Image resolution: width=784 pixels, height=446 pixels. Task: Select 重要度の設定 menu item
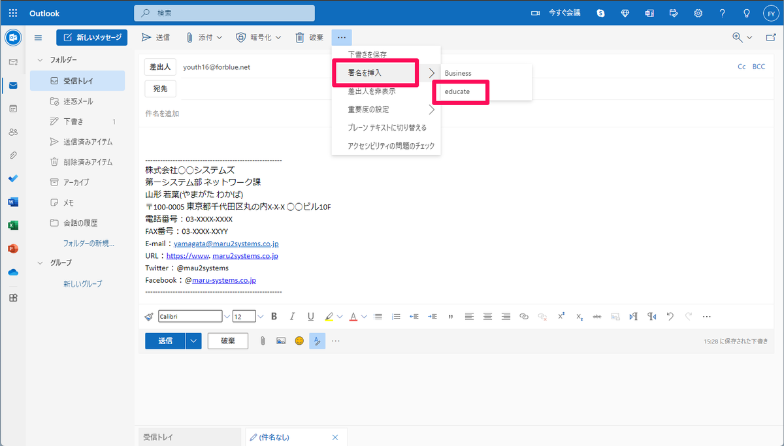(x=386, y=110)
